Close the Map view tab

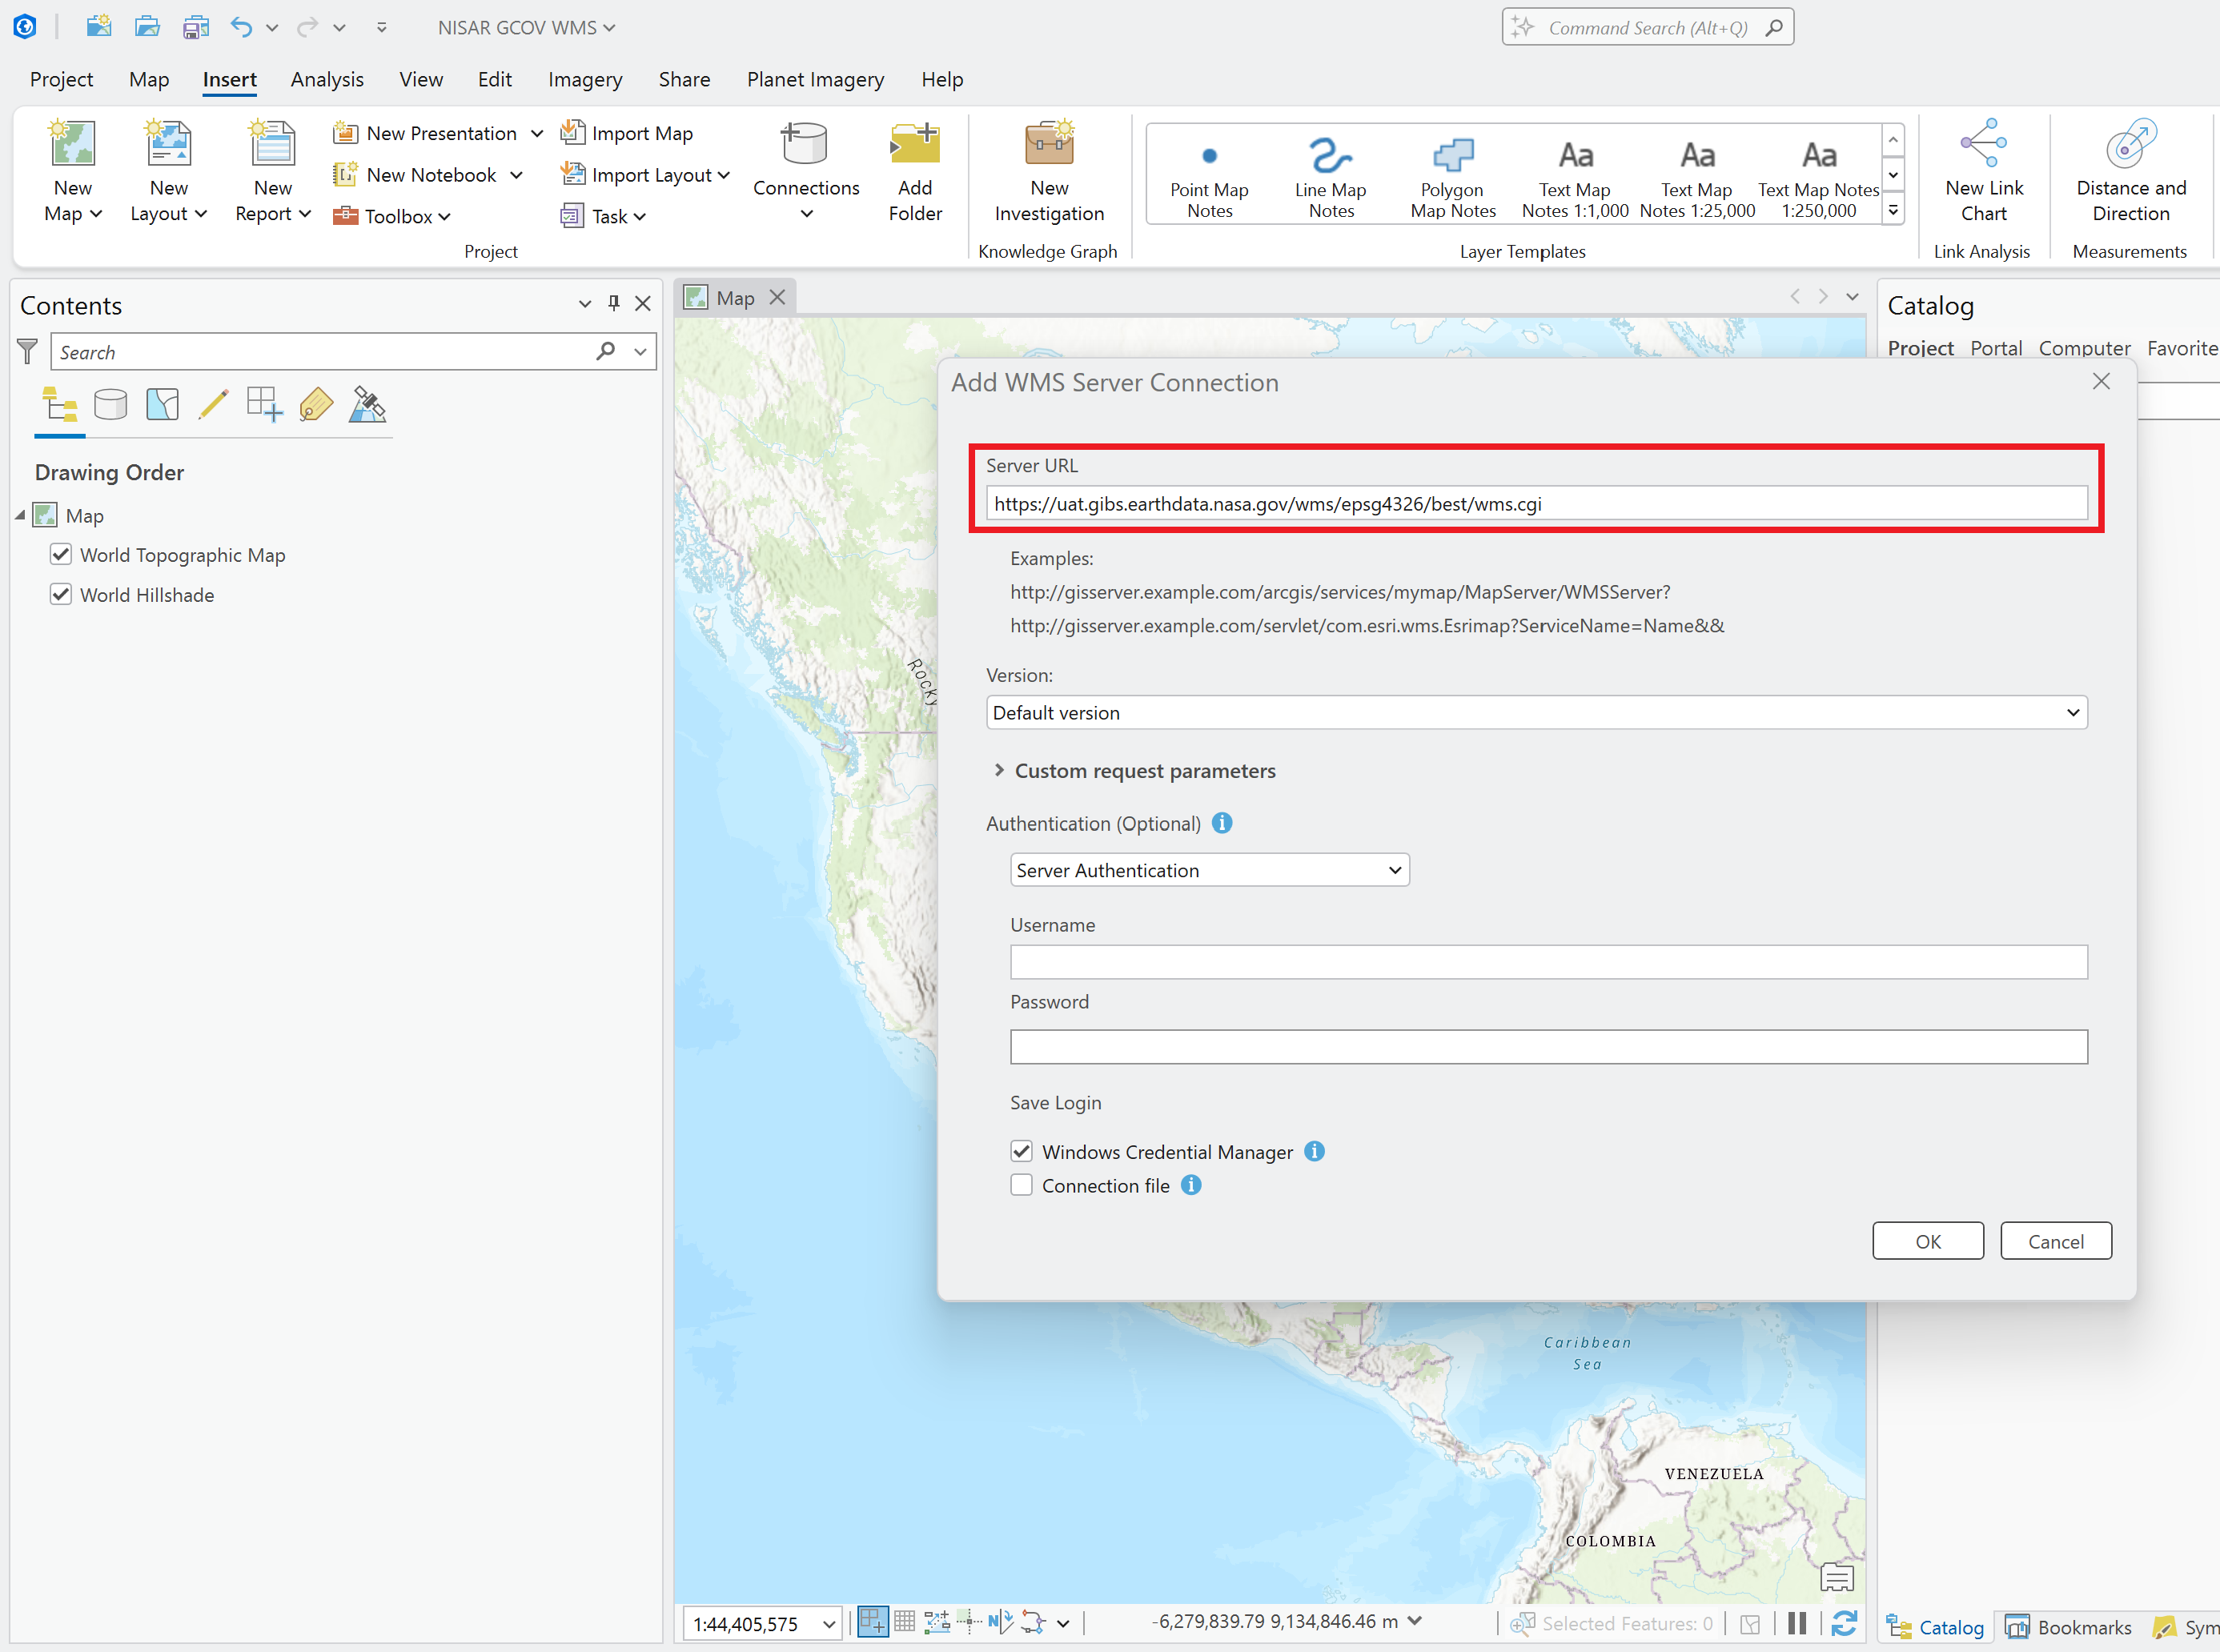pyautogui.click(x=777, y=297)
